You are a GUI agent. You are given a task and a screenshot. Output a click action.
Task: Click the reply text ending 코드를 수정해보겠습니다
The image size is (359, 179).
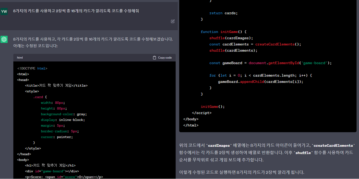[x=93, y=39]
